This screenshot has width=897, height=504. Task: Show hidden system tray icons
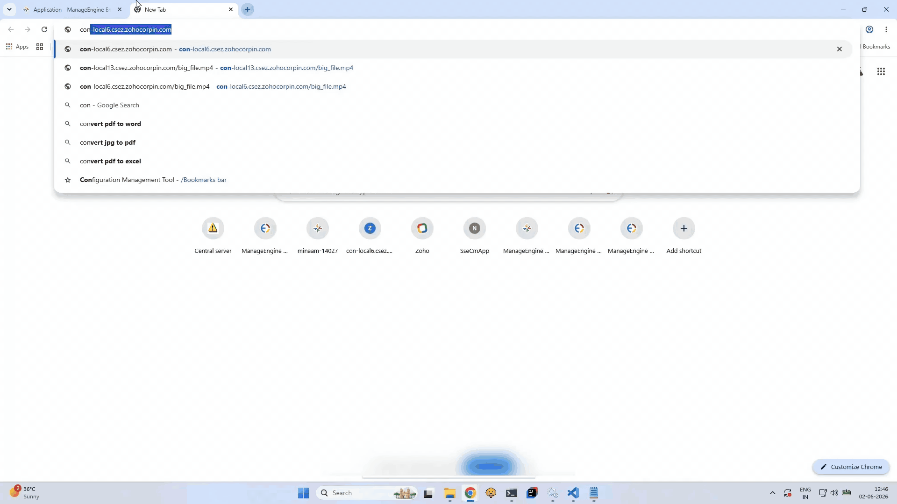click(772, 493)
